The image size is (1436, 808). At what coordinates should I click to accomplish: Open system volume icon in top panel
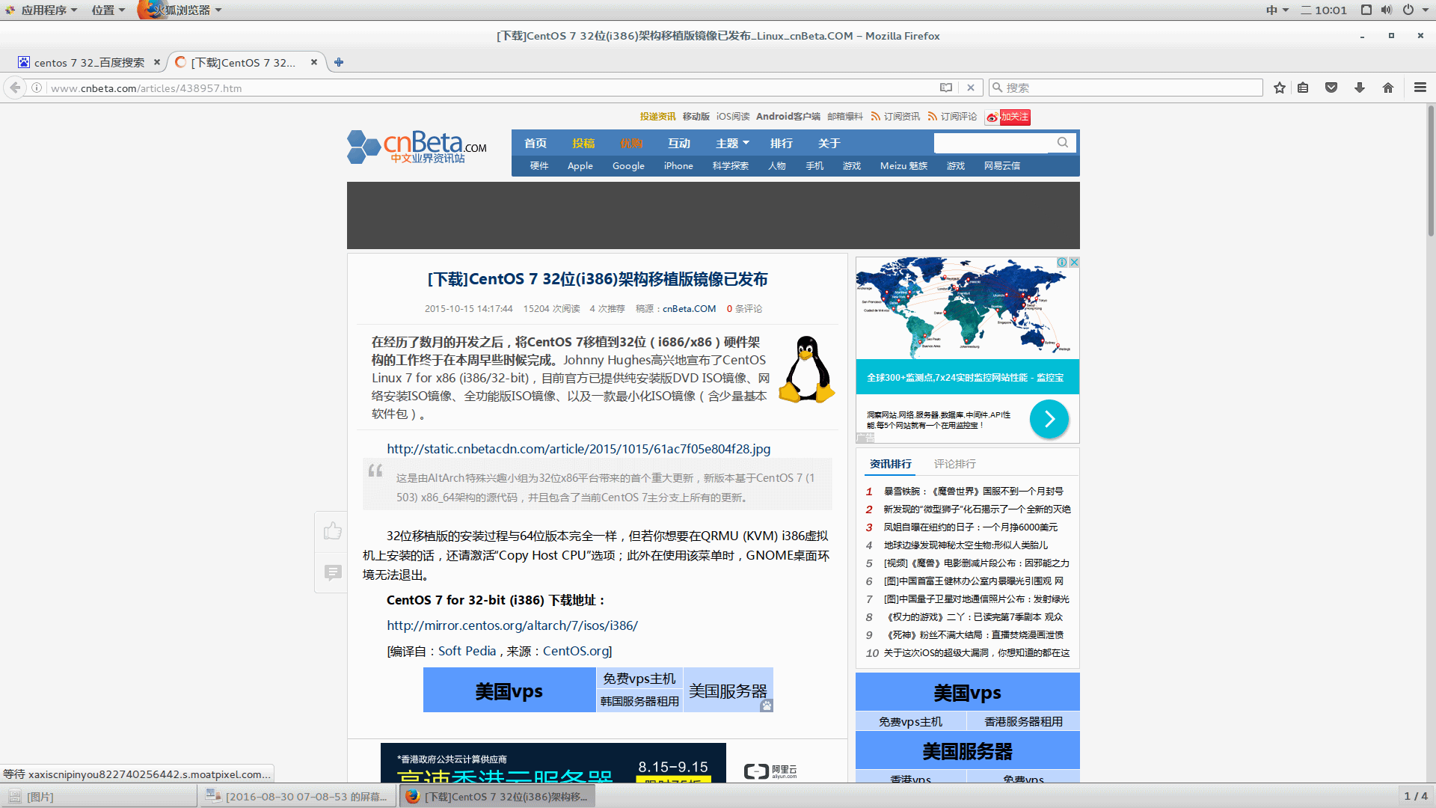click(1387, 10)
